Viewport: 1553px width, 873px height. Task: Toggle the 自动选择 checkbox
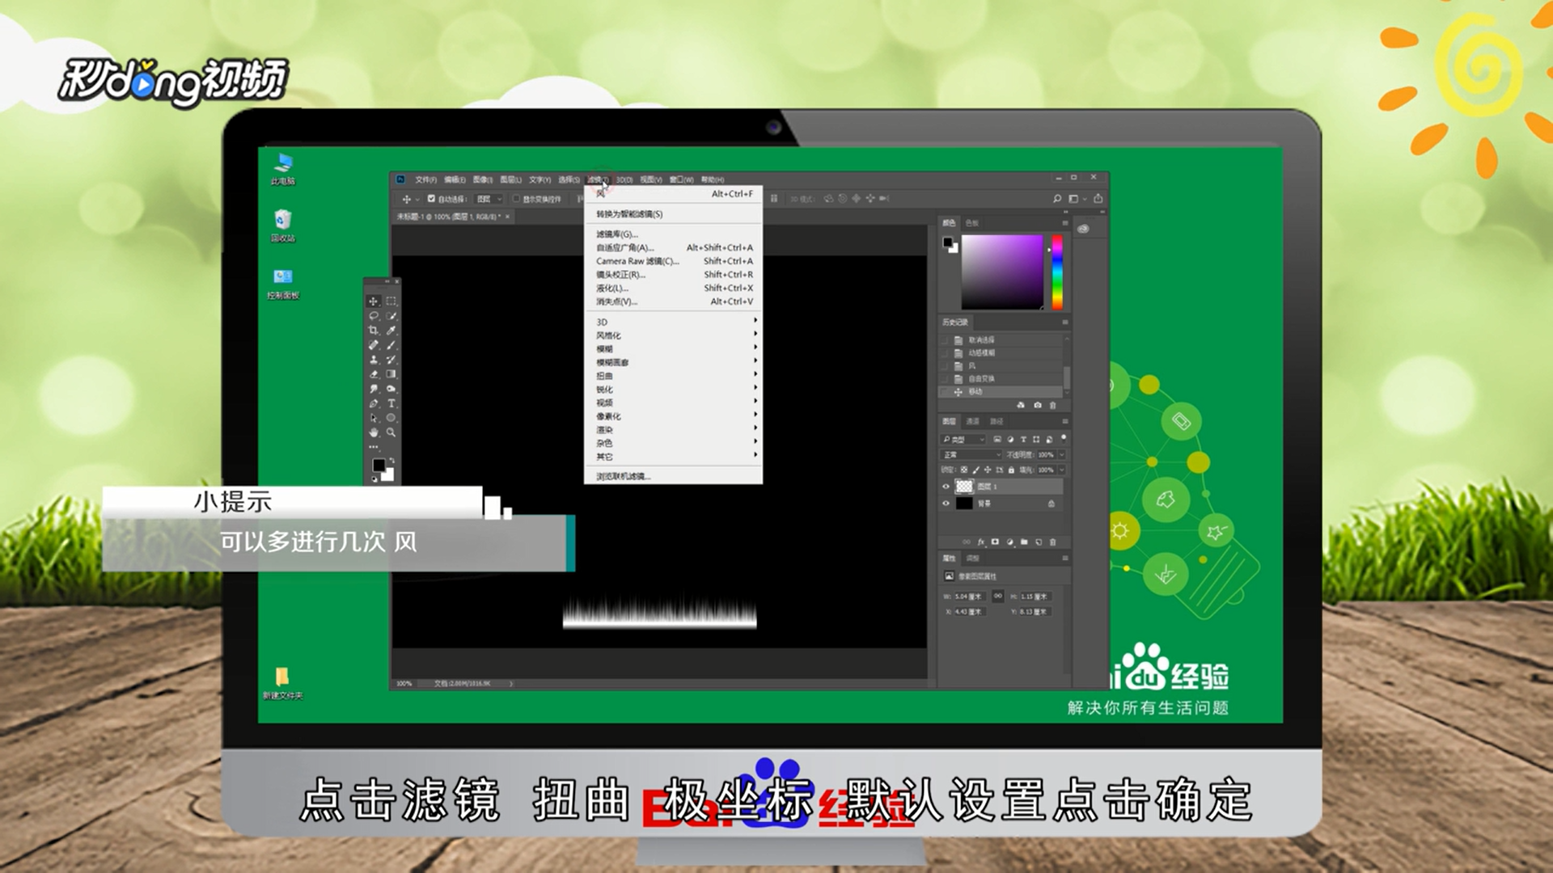(431, 199)
